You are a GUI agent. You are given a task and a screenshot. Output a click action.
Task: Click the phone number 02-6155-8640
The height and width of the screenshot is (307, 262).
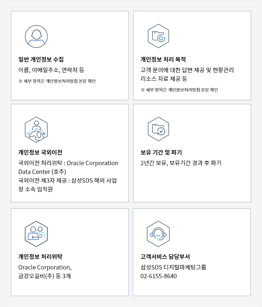click(159, 276)
